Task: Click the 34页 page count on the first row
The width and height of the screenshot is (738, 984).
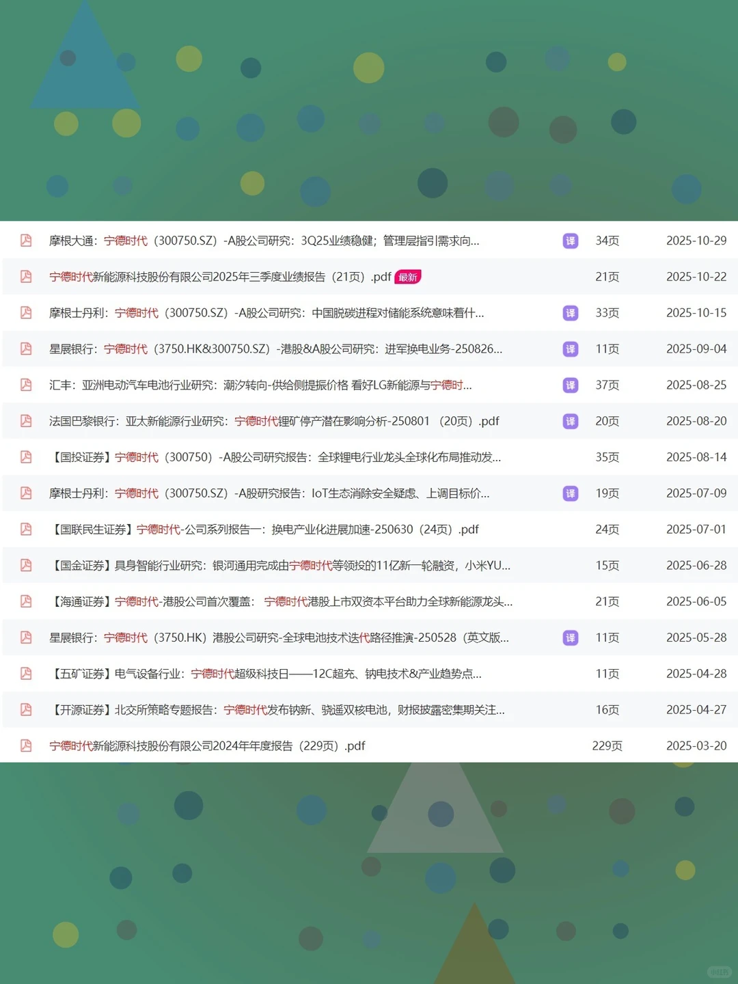Action: click(607, 241)
